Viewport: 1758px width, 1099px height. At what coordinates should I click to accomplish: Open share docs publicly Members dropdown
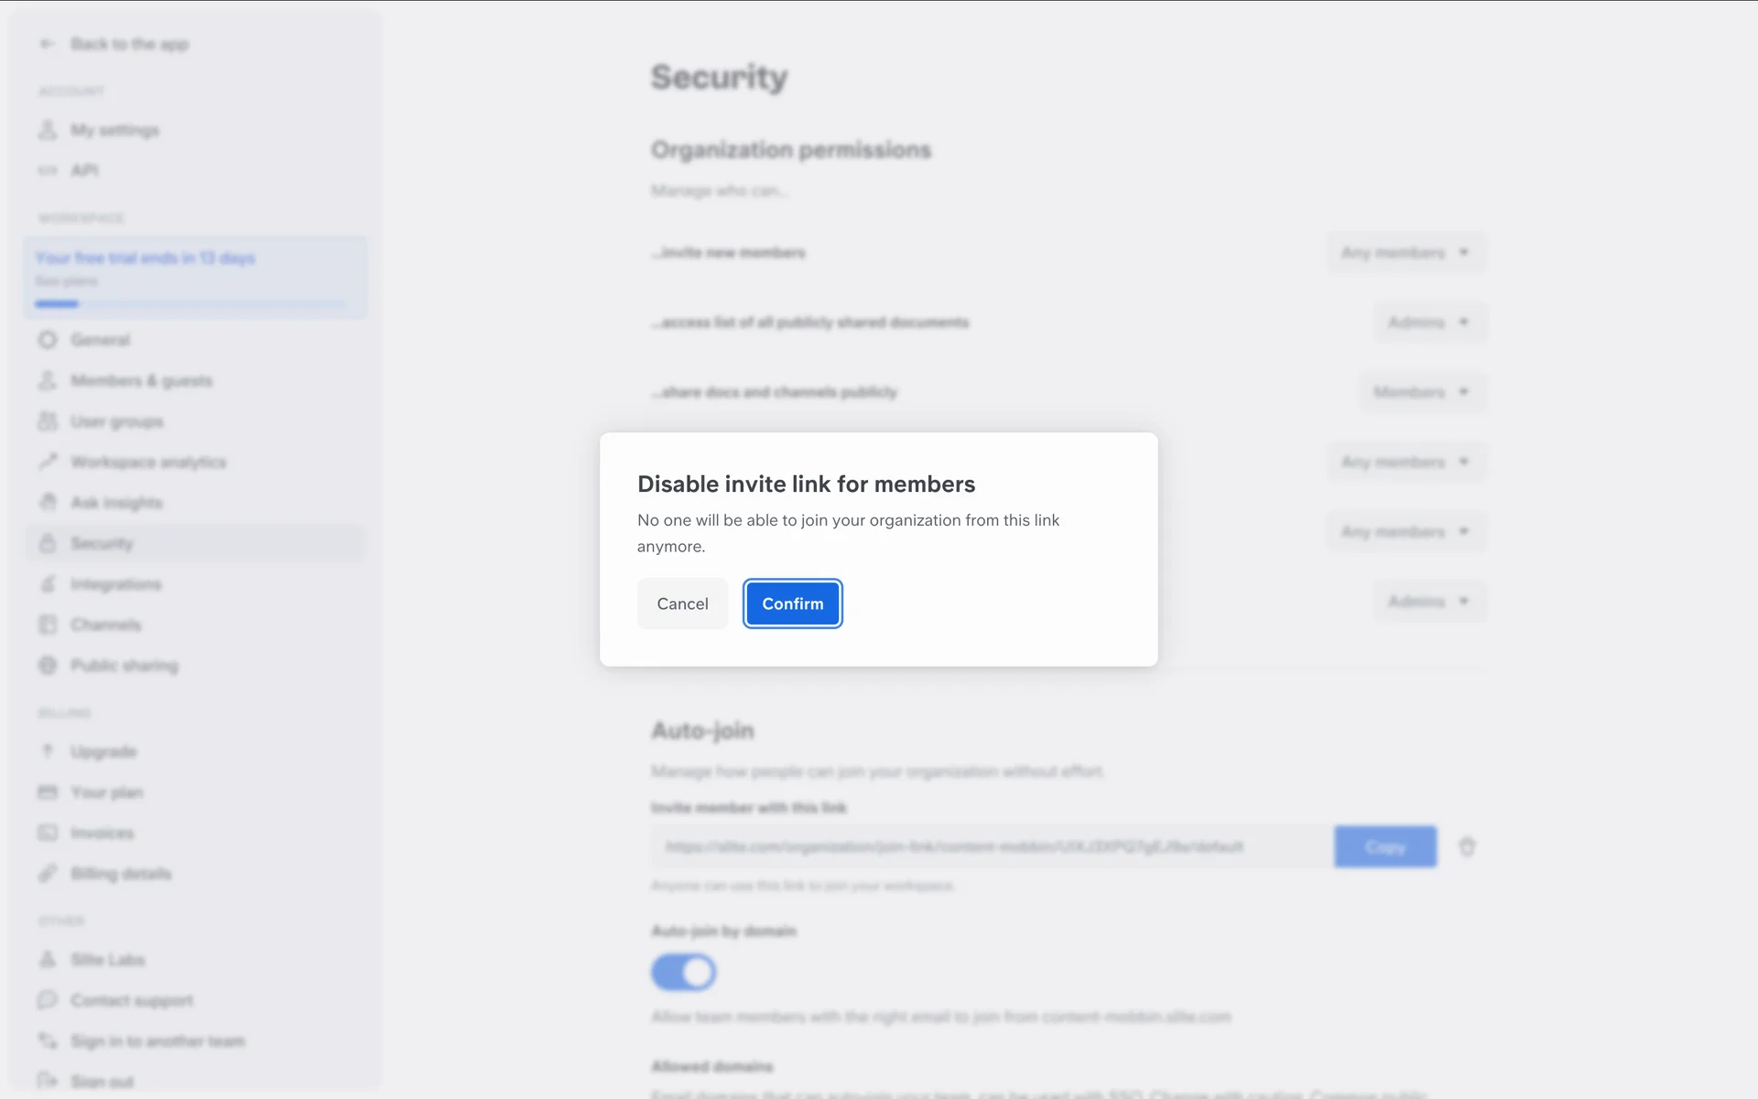tap(1421, 392)
